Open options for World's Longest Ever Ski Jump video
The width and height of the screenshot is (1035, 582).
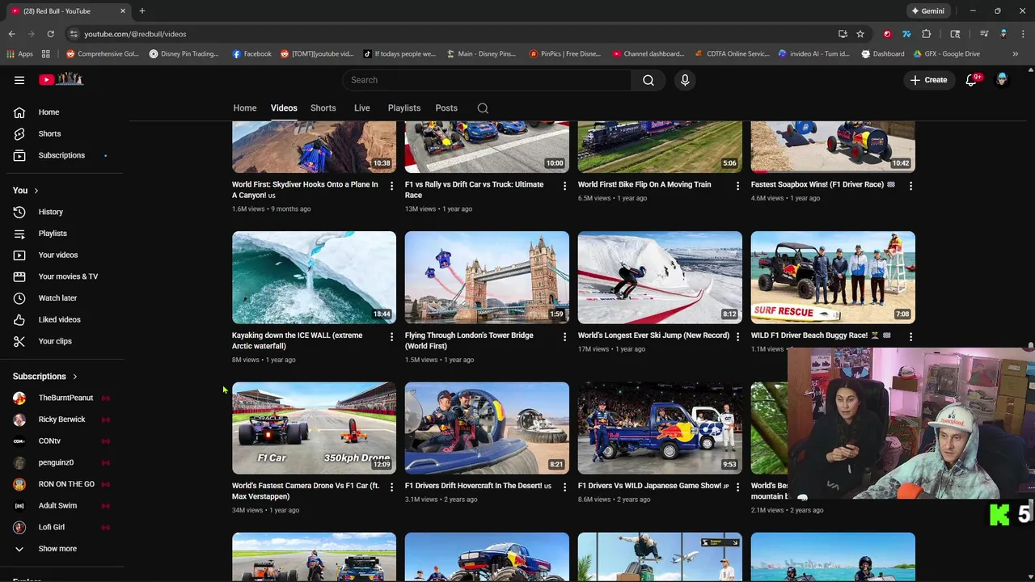[x=737, y=336]
